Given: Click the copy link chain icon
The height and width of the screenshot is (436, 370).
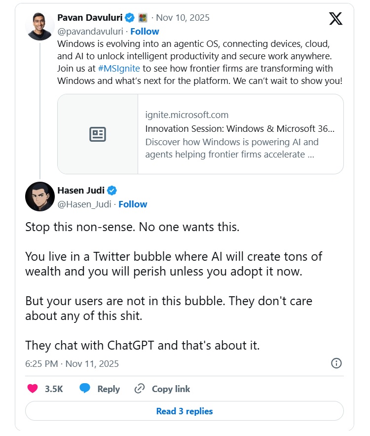Looking at the screenshot, I should click(x=140, y=389).
